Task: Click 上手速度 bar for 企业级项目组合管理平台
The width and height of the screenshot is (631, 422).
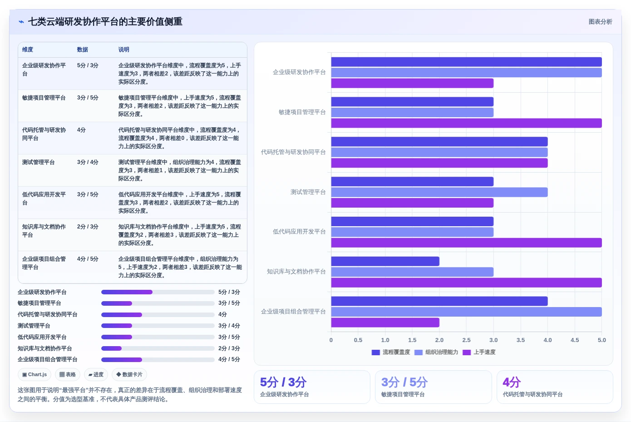Action: 385,323
